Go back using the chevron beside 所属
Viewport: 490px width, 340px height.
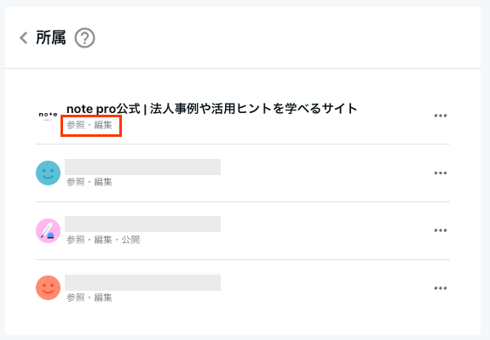(x=24, y=38)
